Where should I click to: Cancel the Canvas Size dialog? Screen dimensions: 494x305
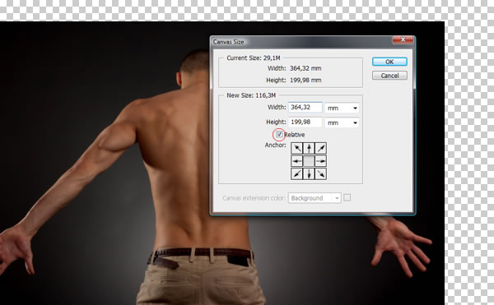(x=389, y=76)
